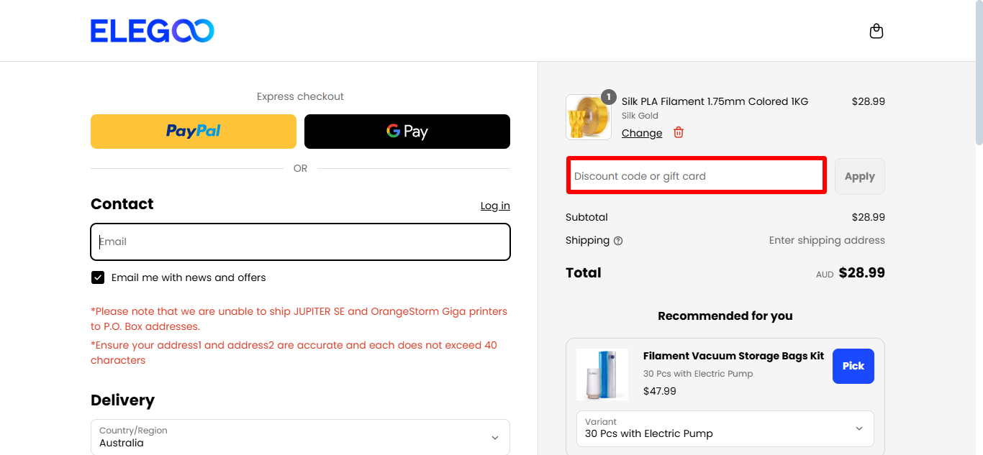Pay with PayPal express checkout
The height and width of the screenshot is (455, 983).
pos(193,132)
